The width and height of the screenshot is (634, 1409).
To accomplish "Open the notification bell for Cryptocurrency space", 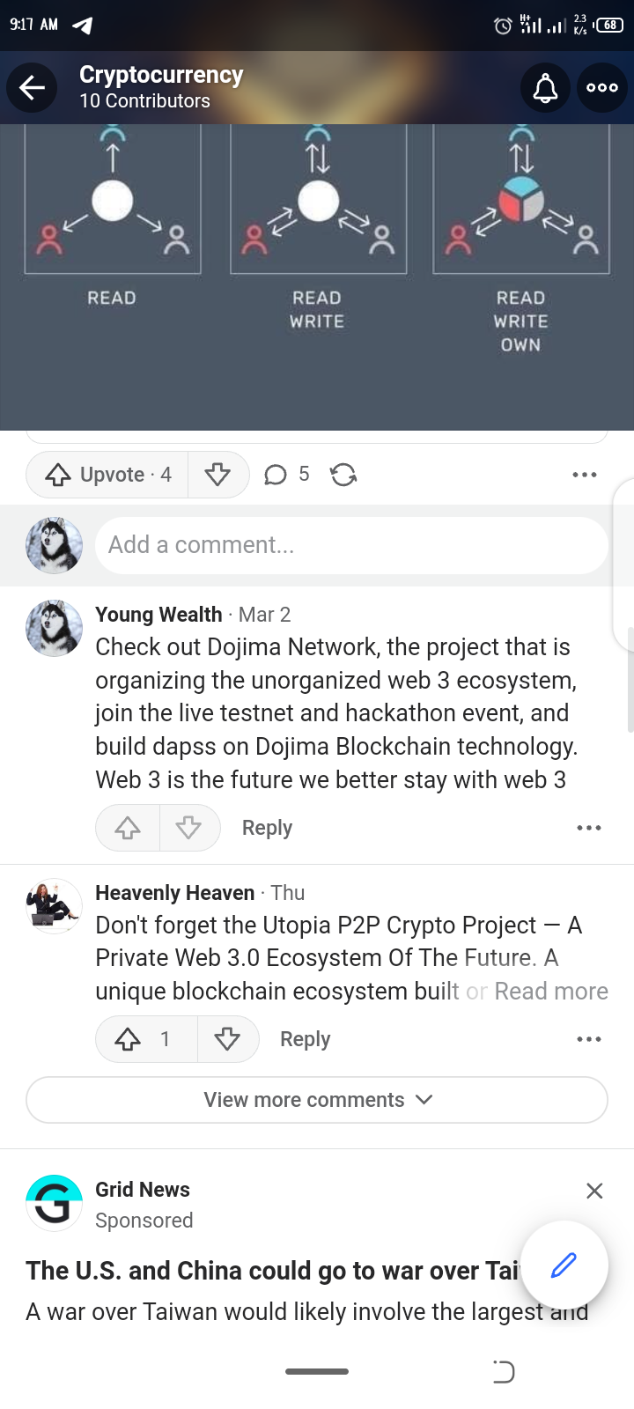I will pos(546,87).
